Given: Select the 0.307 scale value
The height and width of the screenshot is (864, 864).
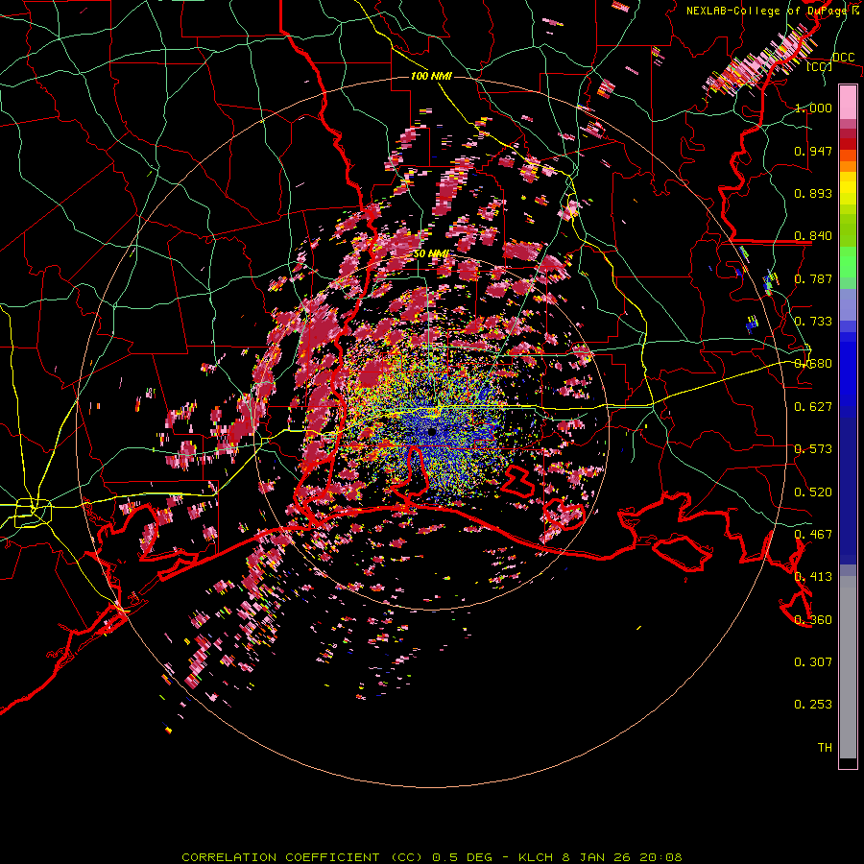Looking at the screenshot, I should tap(813, 662).
